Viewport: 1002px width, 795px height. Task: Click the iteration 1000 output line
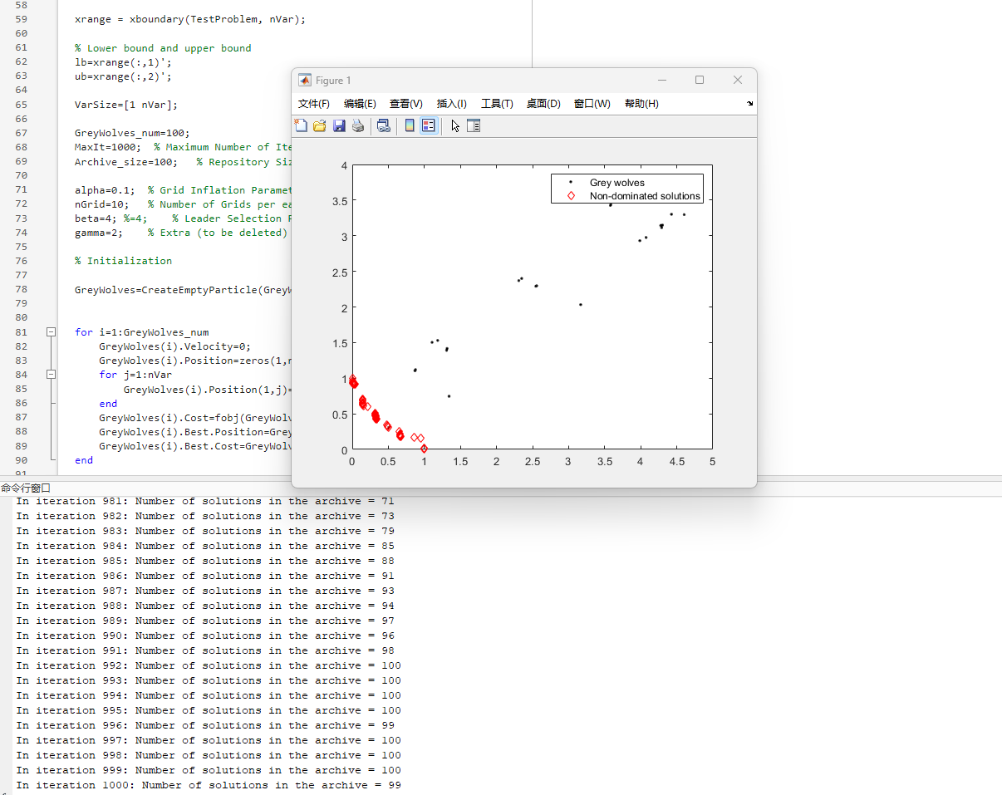click(209, 785)
